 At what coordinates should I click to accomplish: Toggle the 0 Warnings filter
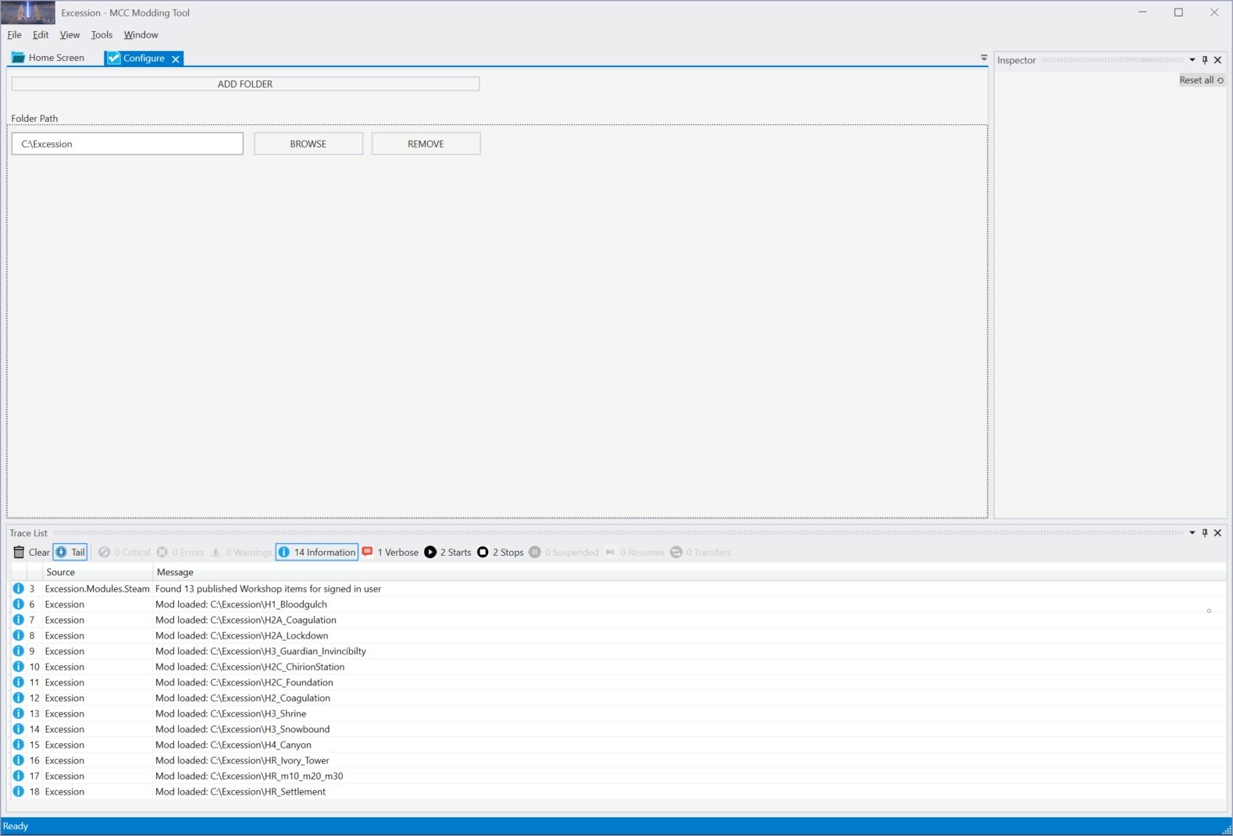click(241, 552)
